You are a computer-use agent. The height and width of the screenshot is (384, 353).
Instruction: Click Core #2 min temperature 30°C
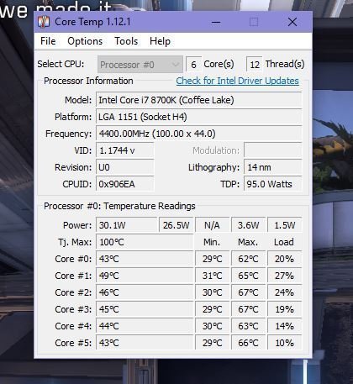coord(212,292)
